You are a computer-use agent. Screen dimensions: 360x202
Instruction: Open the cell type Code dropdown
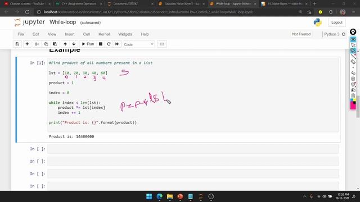139,44
